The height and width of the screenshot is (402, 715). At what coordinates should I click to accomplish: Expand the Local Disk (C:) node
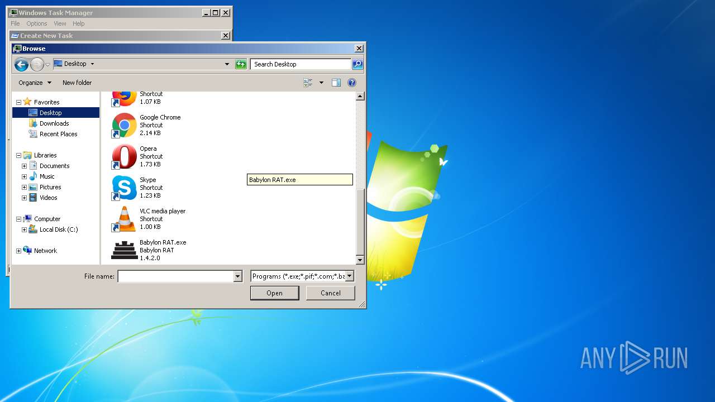[24, 229]
